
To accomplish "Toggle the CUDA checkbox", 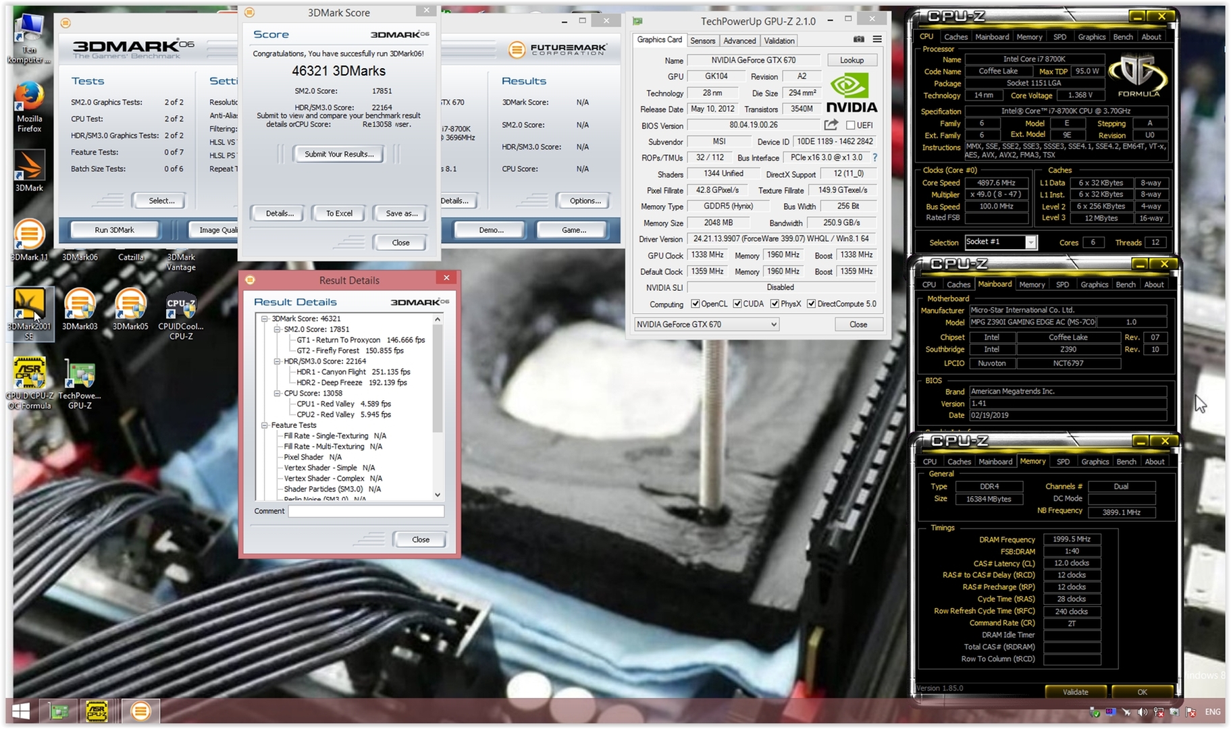I will (x=737, y=304).
